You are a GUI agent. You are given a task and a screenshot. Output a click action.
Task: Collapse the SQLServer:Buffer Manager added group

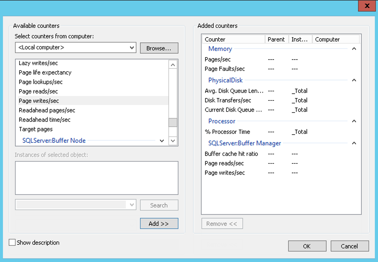click(354, 143)
